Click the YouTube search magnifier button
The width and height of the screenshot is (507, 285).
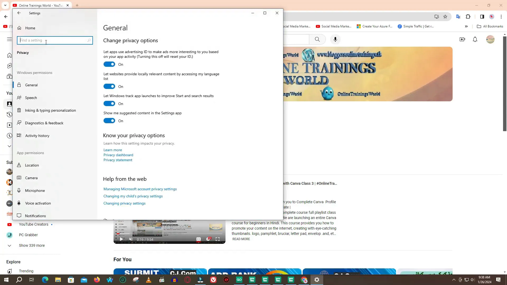point(317,39)
